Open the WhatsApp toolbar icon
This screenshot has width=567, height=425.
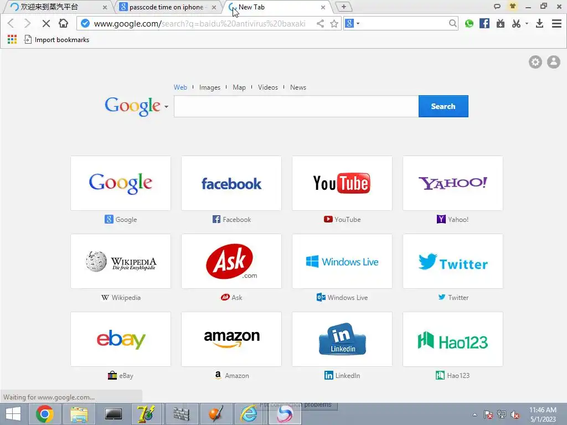469,23
